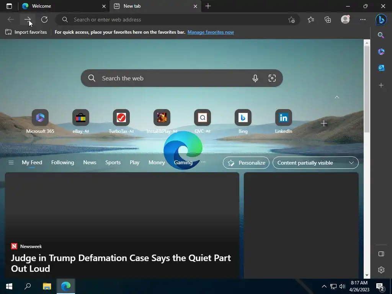Open Content partially visible dropdown

tap(315, 163)
